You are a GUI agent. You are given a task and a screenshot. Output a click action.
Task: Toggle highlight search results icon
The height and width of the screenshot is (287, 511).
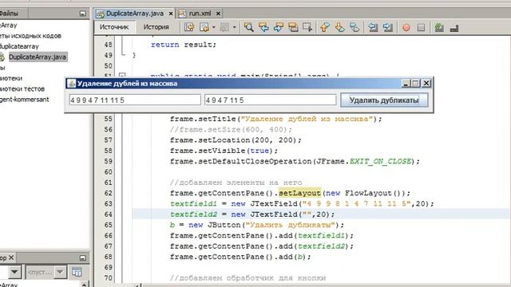point(293,27)
